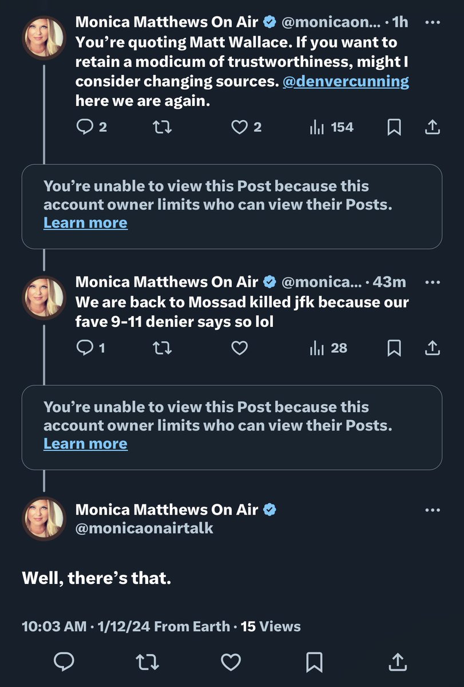Share the first post in thread

[x=433, y=127]
